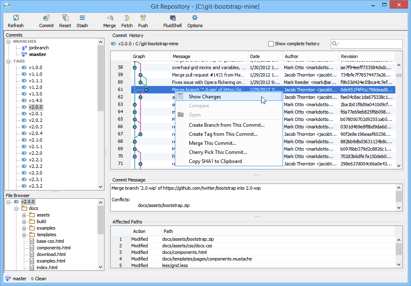This screenshot has width=411, height=286.
Task: Enable Show complete history checkbox
Action: tap(271, 44)
